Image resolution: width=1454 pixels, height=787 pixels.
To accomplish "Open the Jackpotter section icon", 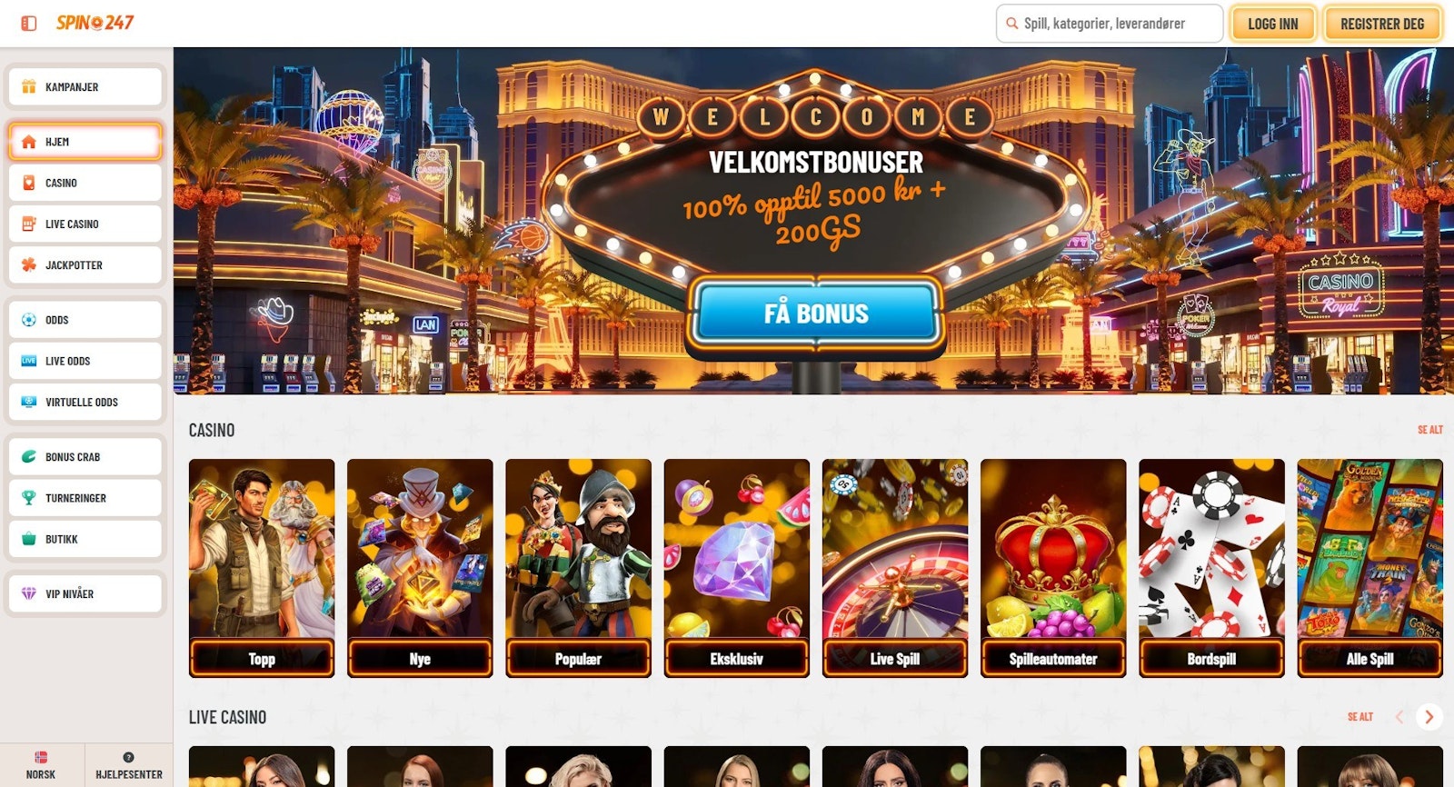I will pyautogui.click(x=29, y=265).
